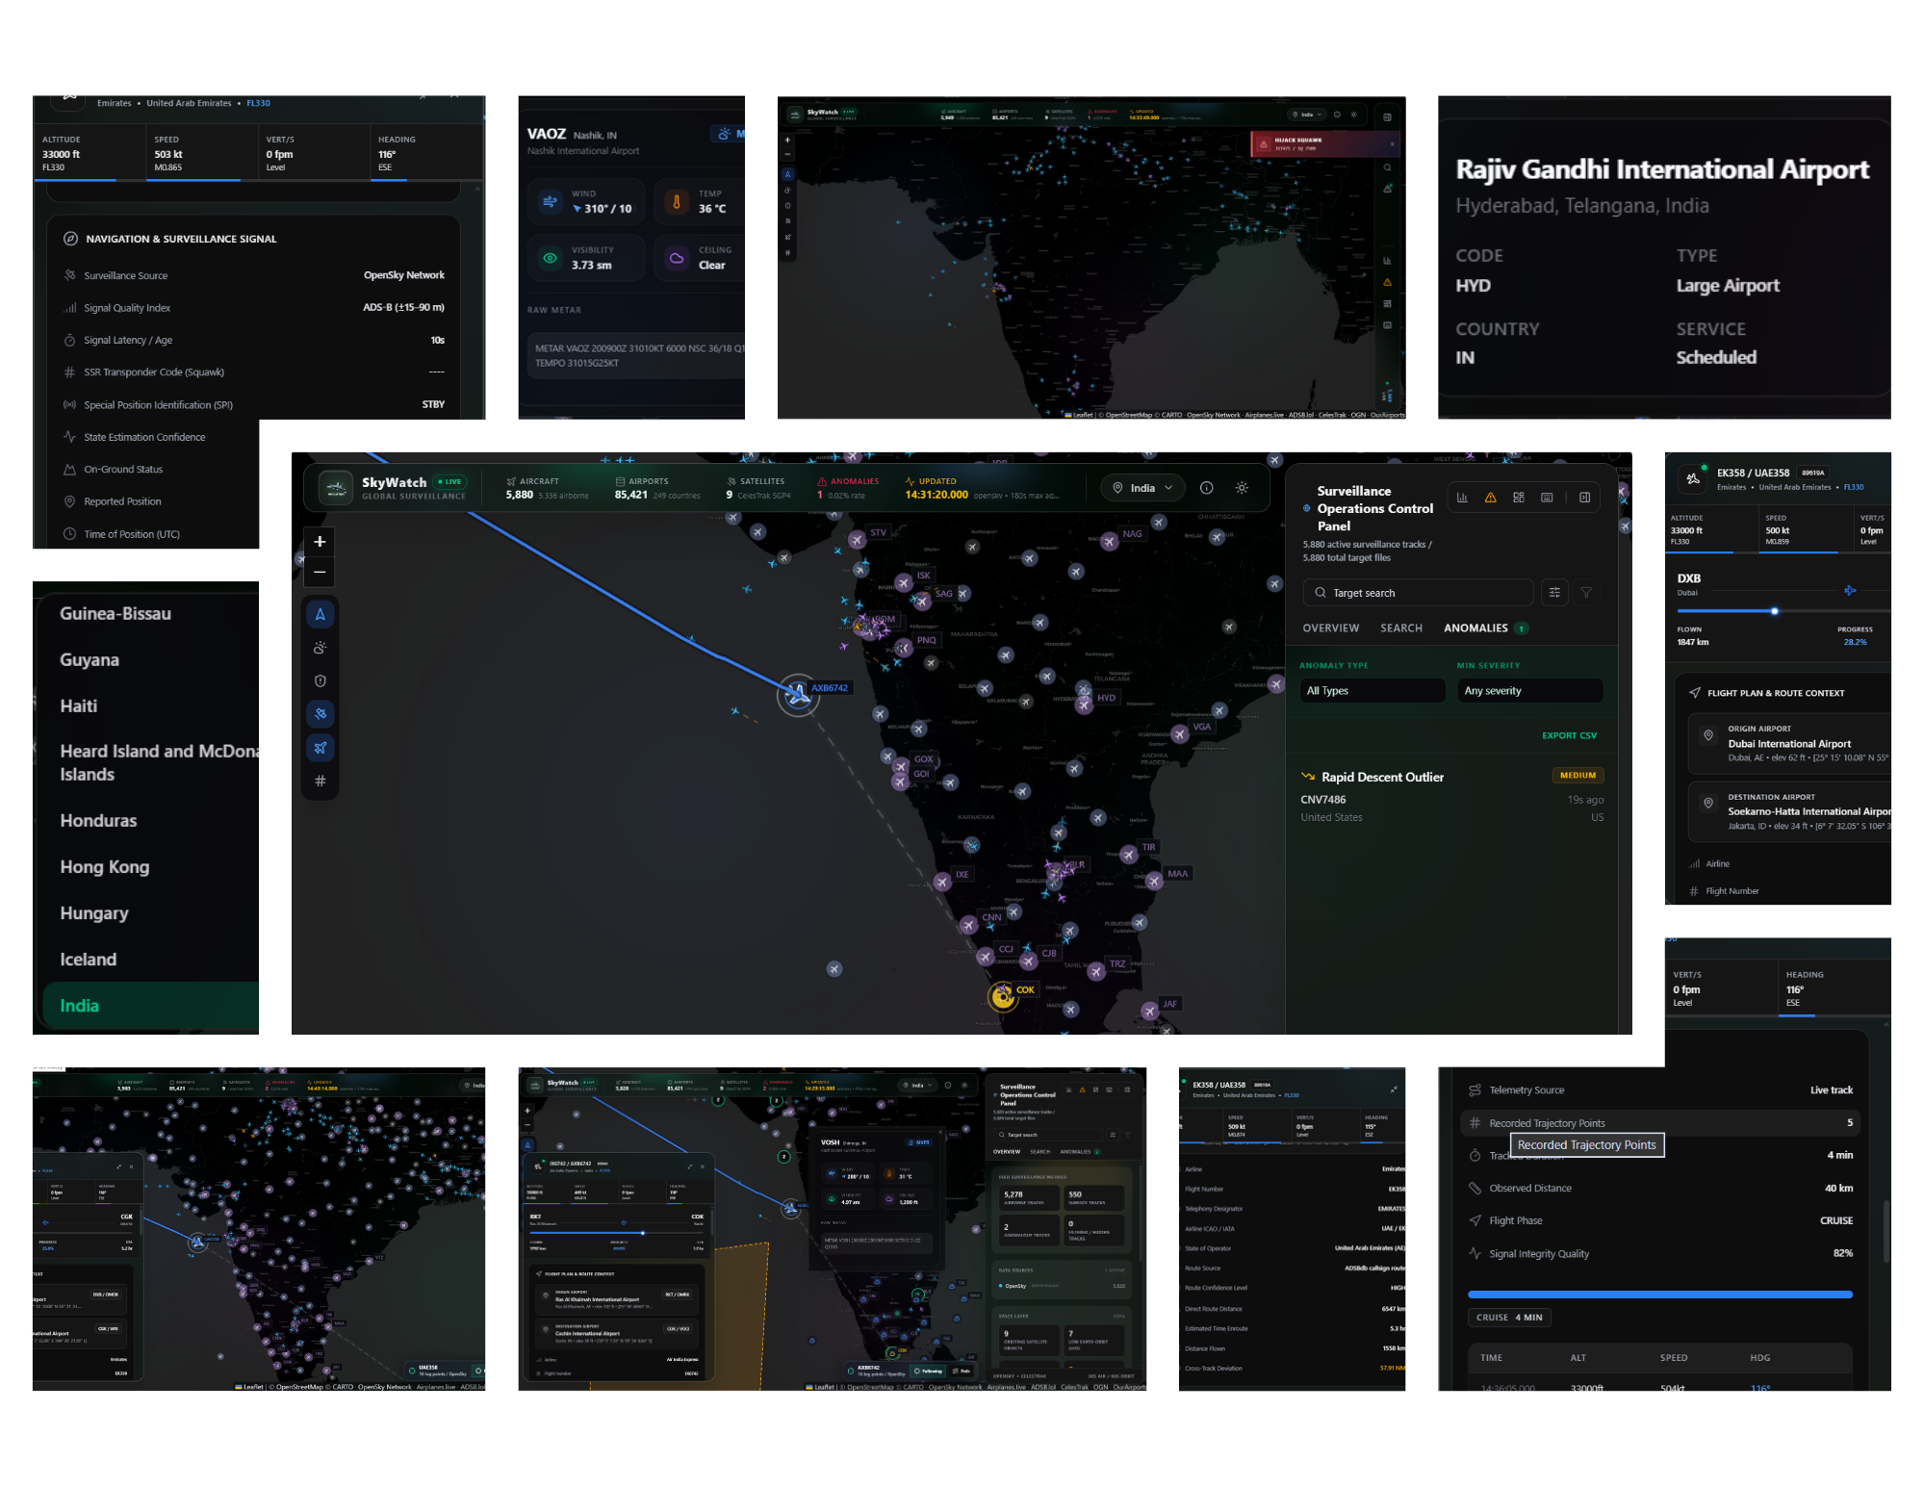The height and width of the screenshot is (1487, 1924).
Task: Select the PNQ airport marker on the central map
Action: tap(904, 648)
